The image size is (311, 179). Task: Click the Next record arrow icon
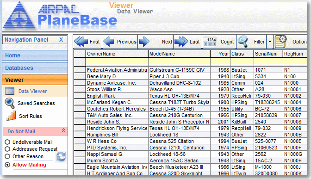coord(144,42)
